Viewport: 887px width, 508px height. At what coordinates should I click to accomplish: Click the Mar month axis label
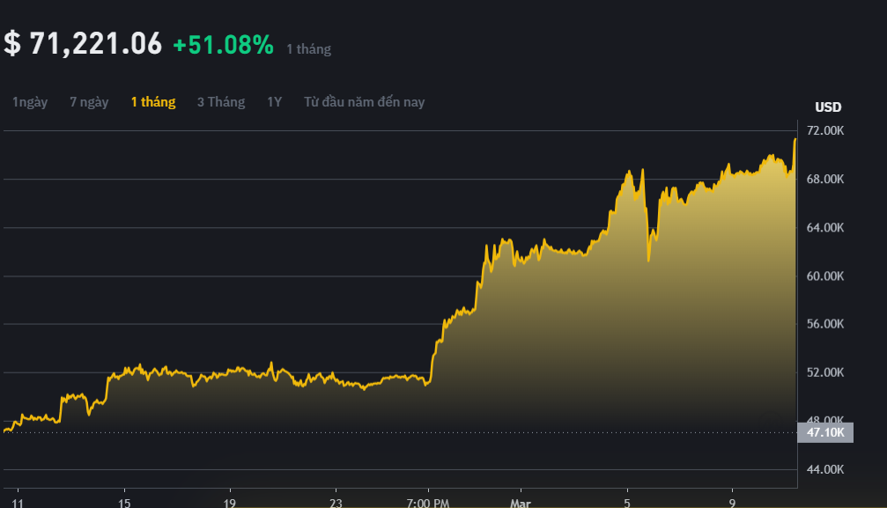[521, 503]
